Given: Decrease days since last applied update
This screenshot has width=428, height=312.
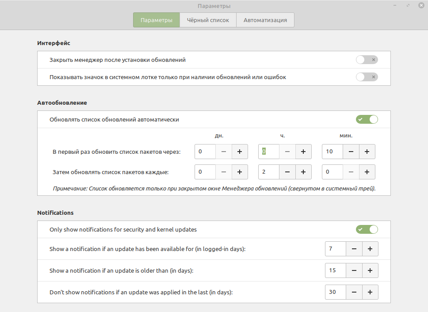Looking at the screenshot, I should click(x=354, y=292).
